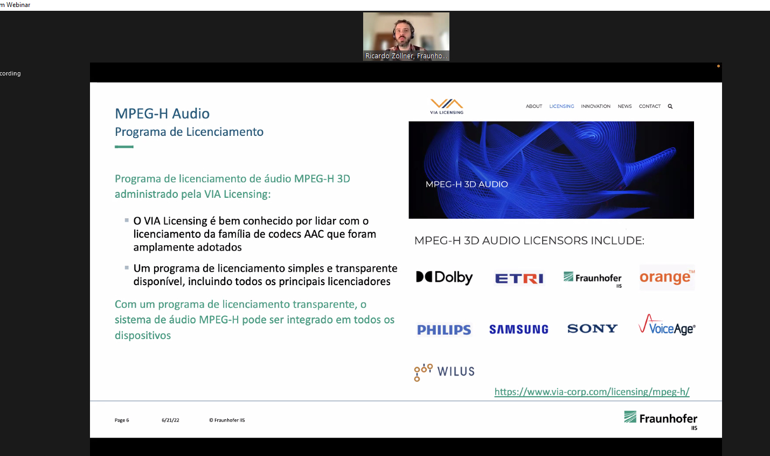Click the 'cording' recording status label
The image size is (770, 456).
[10, 73]
